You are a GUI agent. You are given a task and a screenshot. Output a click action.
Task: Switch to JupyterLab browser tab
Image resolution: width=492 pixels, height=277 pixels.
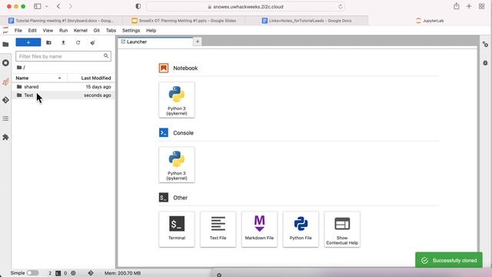tap(429, 21)
